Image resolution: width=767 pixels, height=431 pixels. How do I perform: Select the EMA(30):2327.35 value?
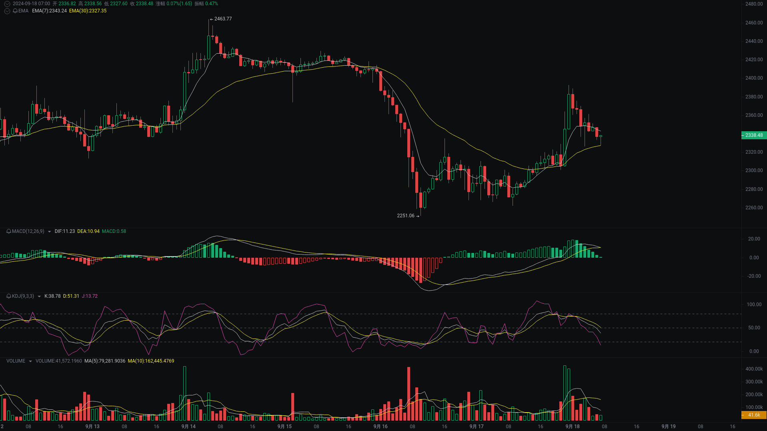point(88,11)
